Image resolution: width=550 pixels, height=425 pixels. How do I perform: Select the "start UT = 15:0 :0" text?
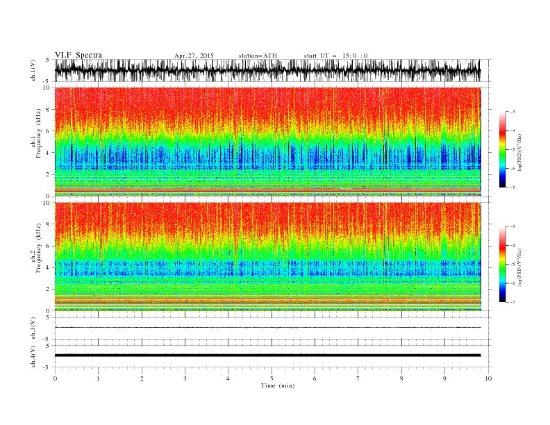point(335,56)
